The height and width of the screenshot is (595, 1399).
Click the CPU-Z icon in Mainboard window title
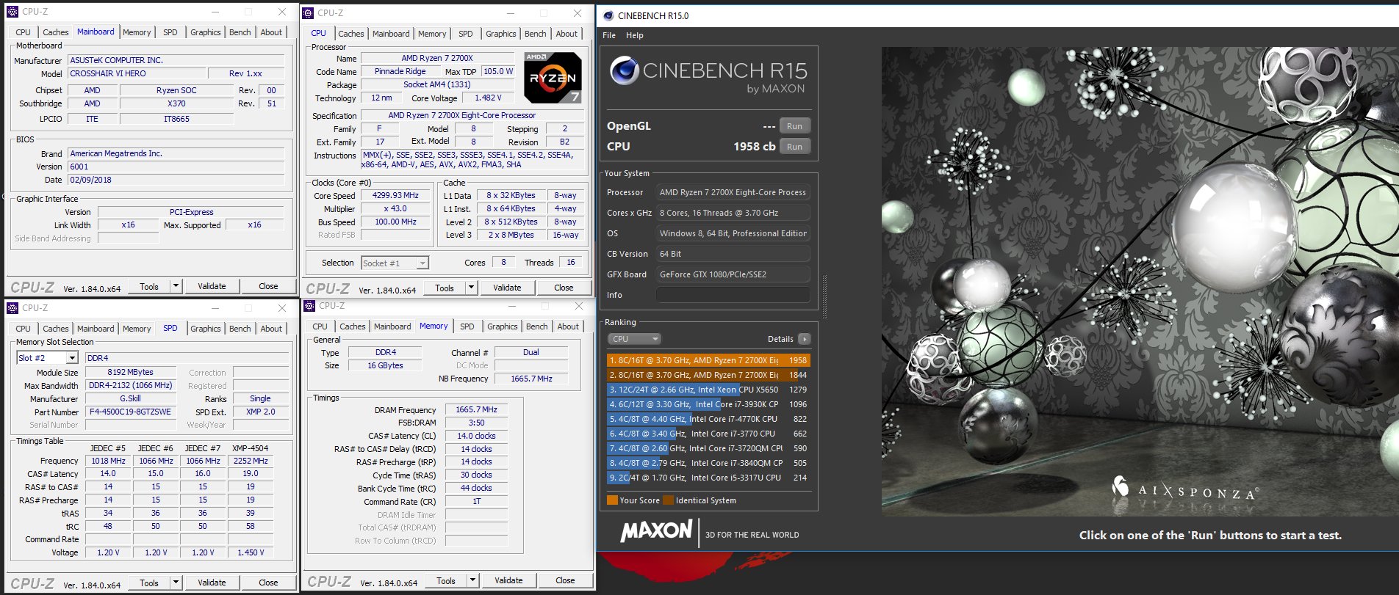pos(12,12)
